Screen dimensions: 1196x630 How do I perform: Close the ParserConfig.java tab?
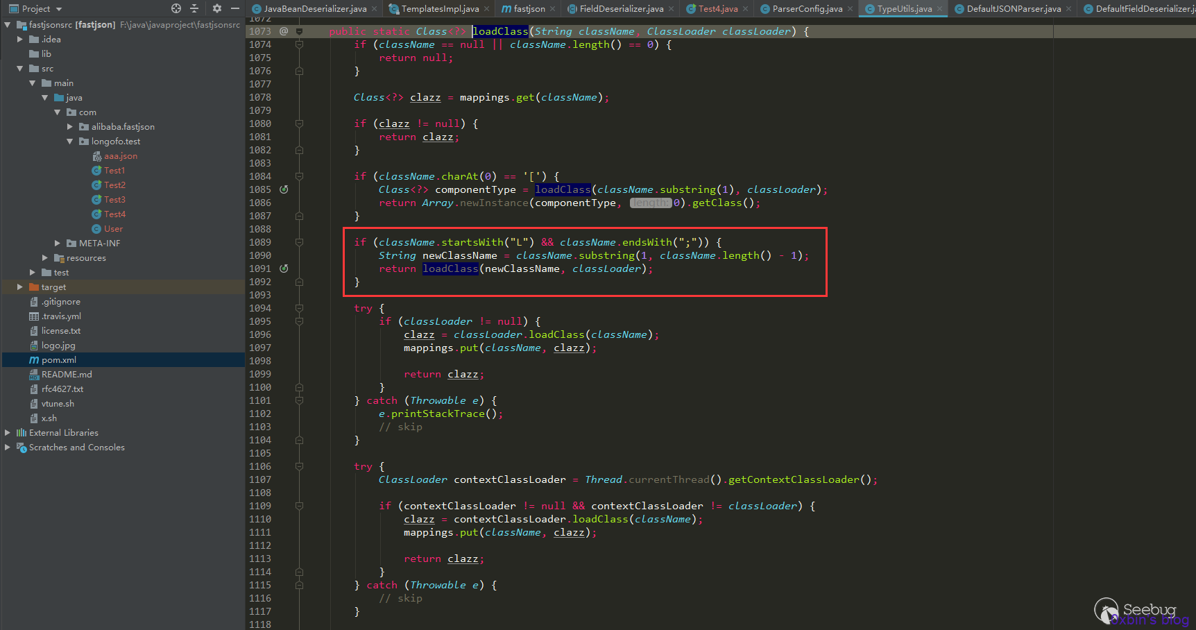851,9
